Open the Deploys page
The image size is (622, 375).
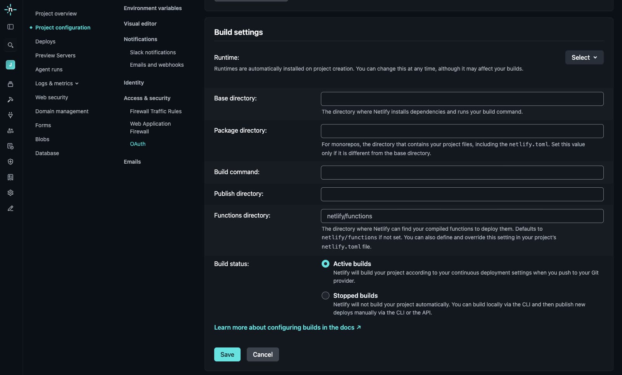[45, 41]
